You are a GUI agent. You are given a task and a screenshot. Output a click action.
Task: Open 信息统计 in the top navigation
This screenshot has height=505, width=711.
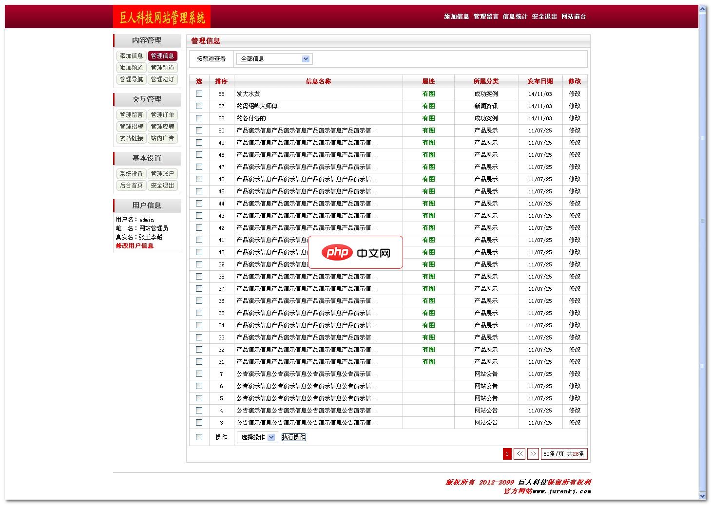click(515, 17)
